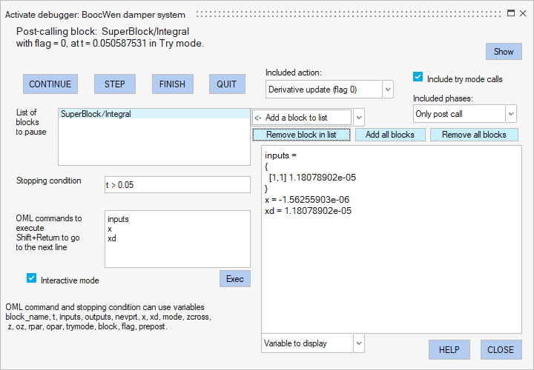
Task: Click the Stopping condition input field
Action: (x=177, y=184)
